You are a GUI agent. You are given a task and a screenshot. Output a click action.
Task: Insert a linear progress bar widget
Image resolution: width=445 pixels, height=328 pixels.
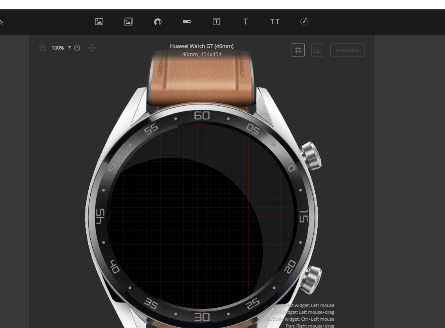pyautogui.click(x=187, y=22)
